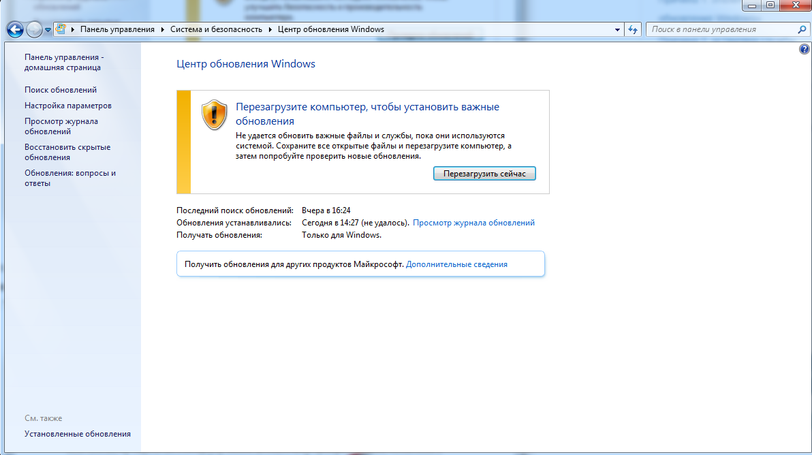Minimize the window
Viewport: 812px width, 455px height.
[x=752, y=5]
